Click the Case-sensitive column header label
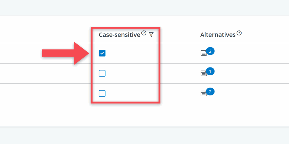 pyautogui.click(x=119, y=35)
